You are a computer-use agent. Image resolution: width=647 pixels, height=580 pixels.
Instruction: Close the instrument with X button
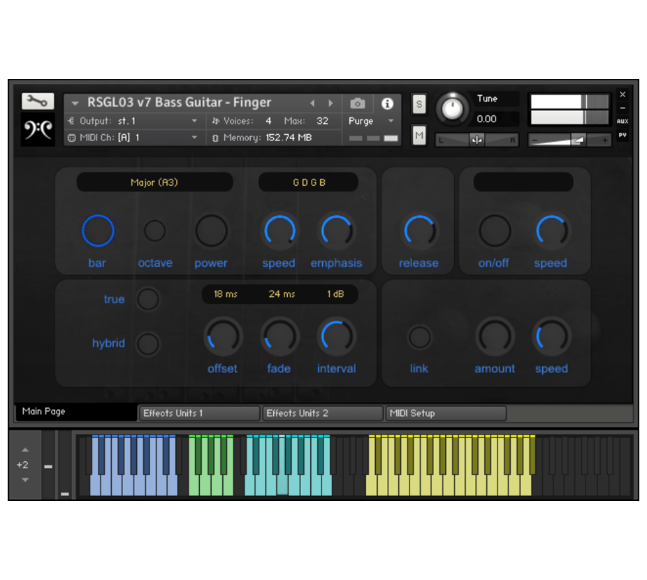coord(623,94)
